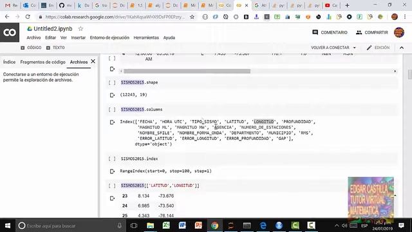
Task: Click the COMENTARIO button
Action: click(x=330, y=32)
